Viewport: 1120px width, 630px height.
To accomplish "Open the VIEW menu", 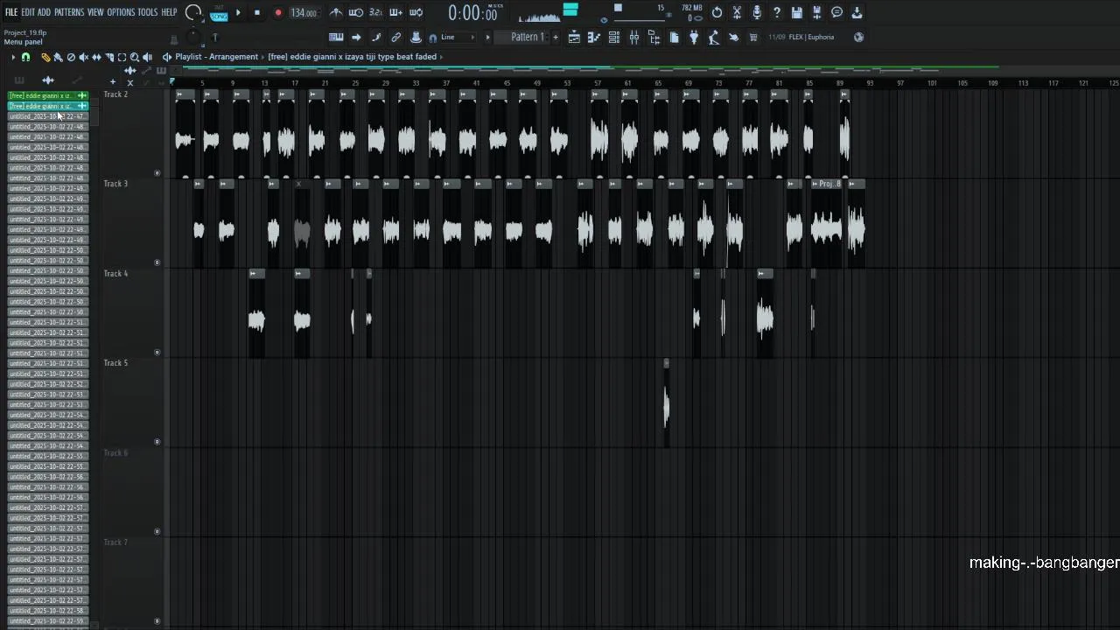I will pyautogui.click(x=95, y=12).
